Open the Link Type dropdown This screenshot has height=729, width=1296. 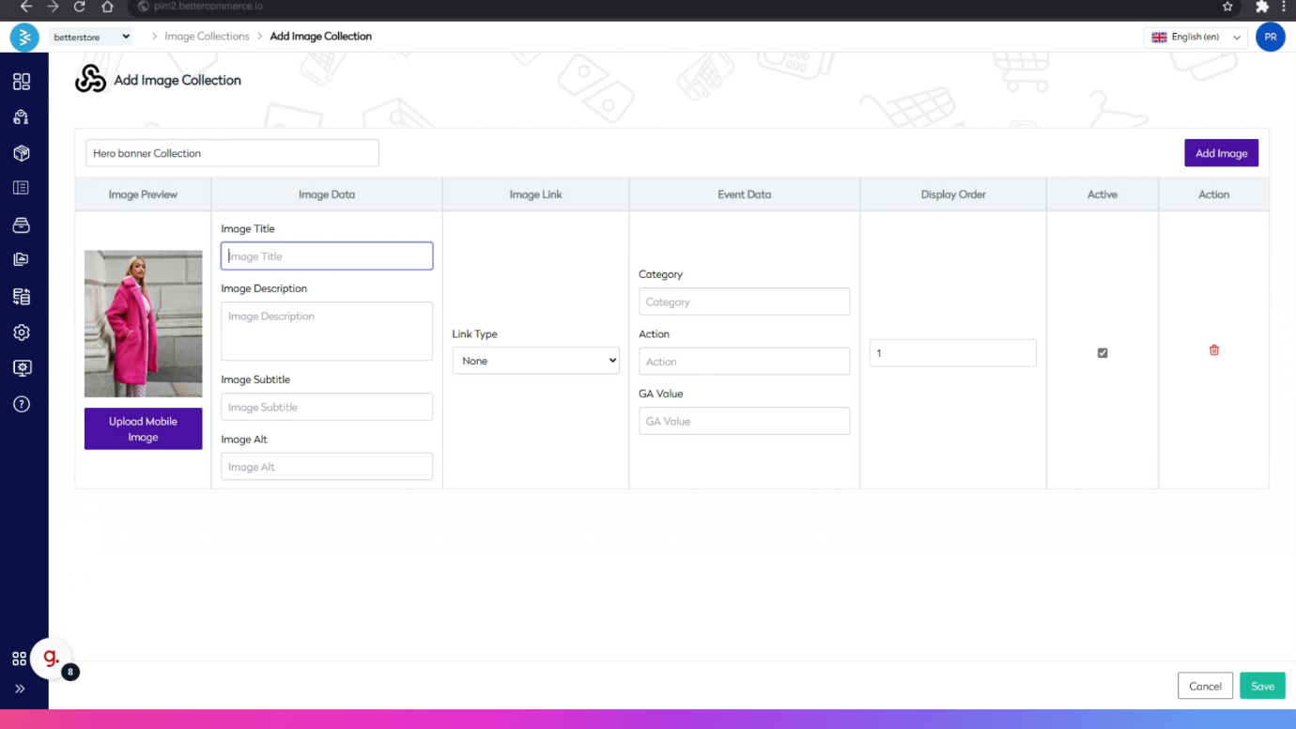tap(535, 361)
